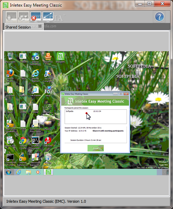Click the glasses-with-plus view session toolbar icon

tap(24, 17)
